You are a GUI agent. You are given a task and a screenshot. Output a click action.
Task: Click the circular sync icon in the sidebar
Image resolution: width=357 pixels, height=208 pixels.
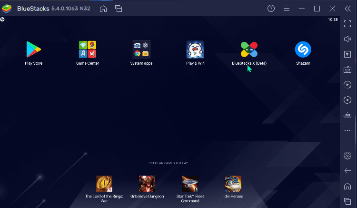pos(347,100)
